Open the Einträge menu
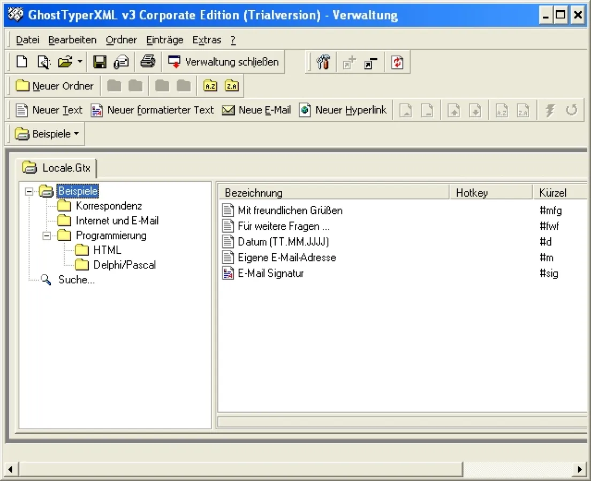This screenshot has width=591, height=481. (x=165, y=40)
